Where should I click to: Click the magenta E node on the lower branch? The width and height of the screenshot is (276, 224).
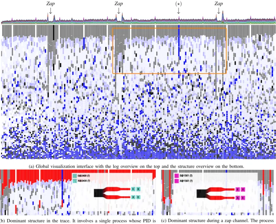pos(243,198)
